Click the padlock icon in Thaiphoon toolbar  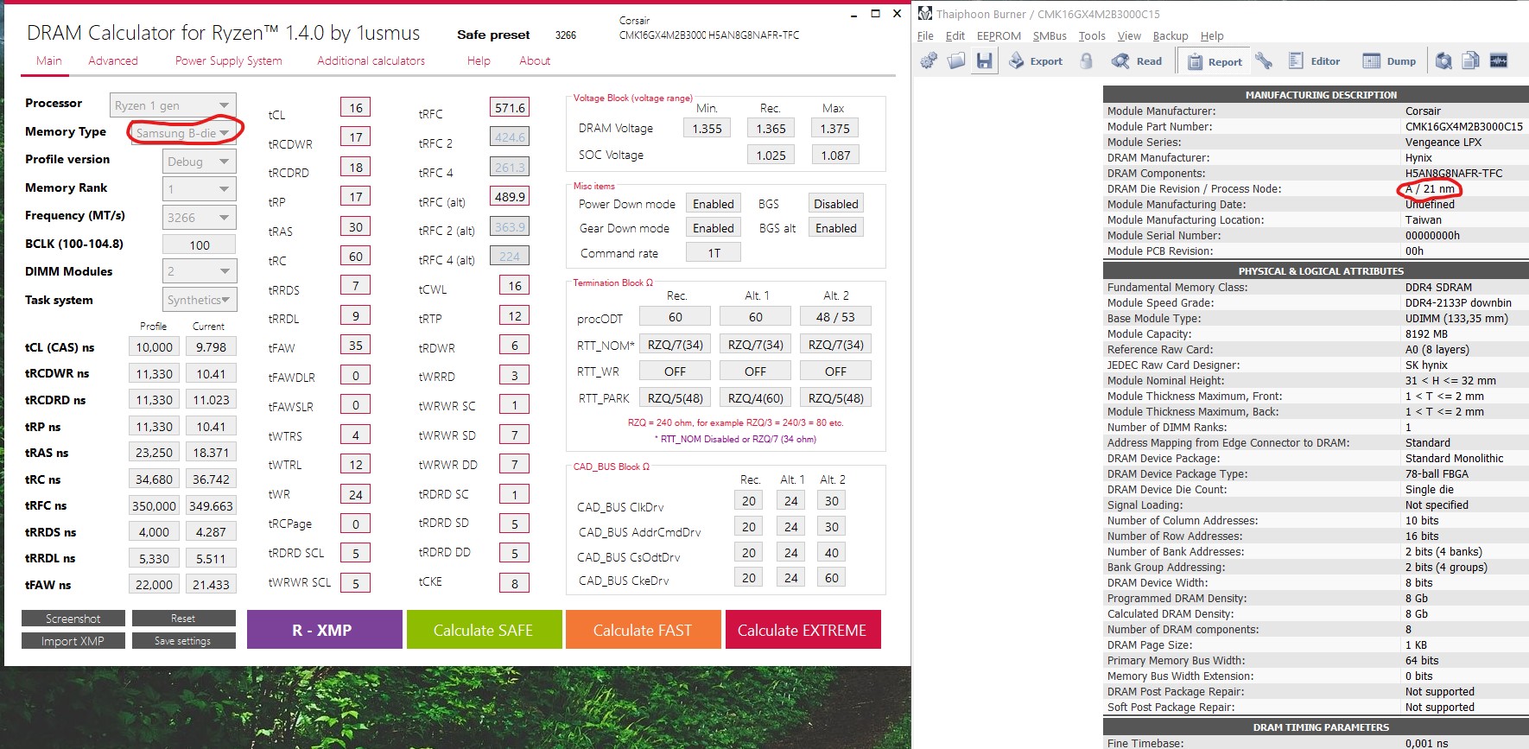point(1087,60)
